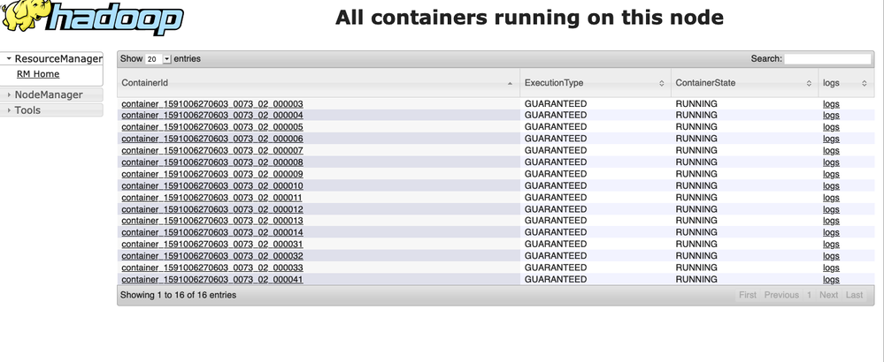
Task: View logs for container ending 000013
Action: tap(831, 221)
